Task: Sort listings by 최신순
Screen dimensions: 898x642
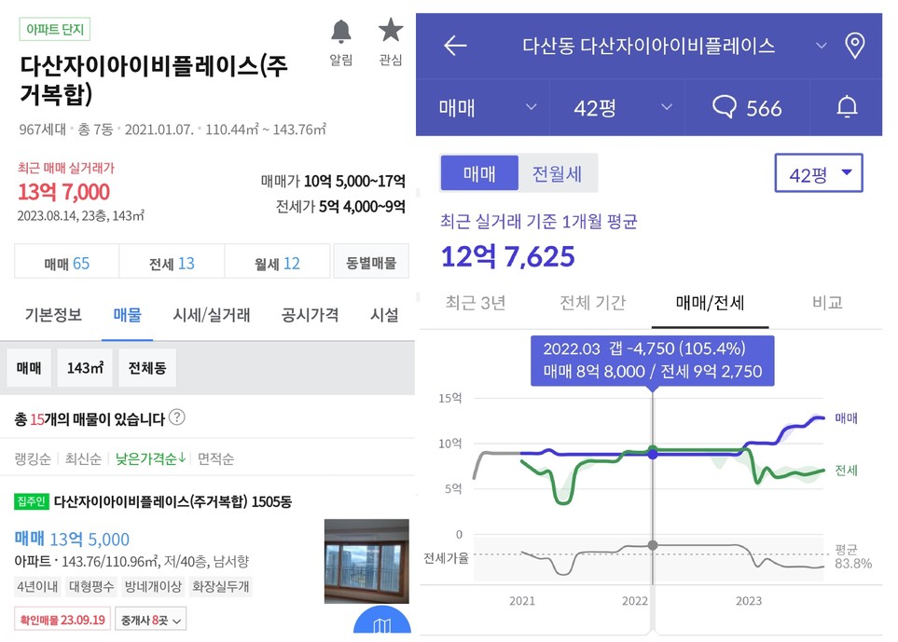Action: point(83,458)
